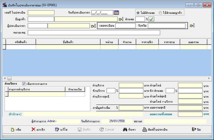Click the วันที่ประเมินราคา date field
Screen dimensions: 214x140
(102, 13)
